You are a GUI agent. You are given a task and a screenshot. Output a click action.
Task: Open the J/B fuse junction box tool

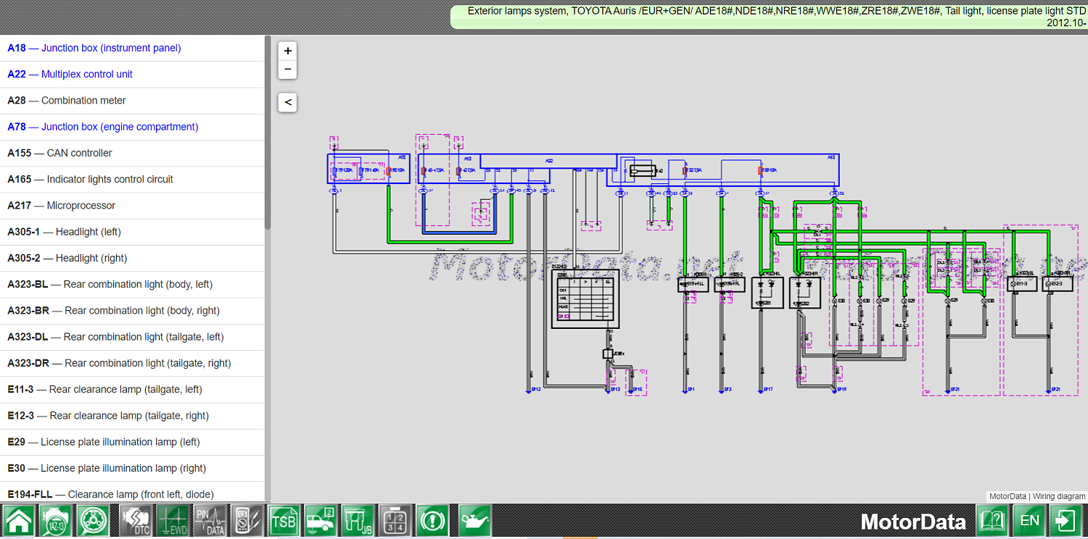pyautogui.click(x=357, y=520)
